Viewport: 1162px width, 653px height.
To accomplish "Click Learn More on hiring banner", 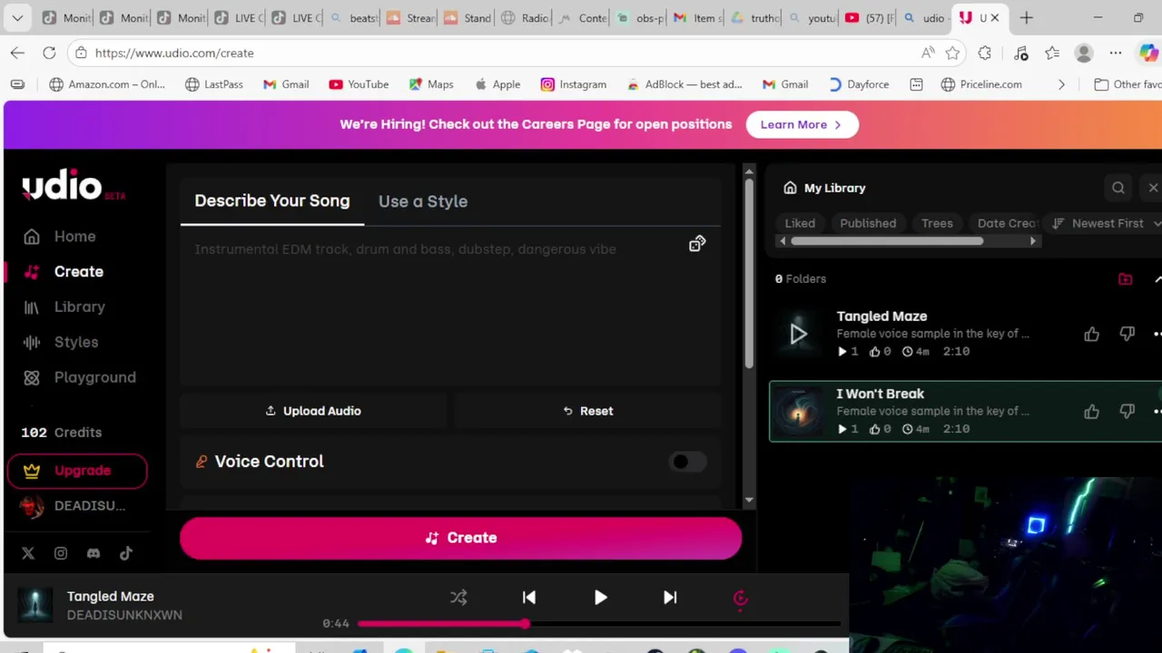I will [802, 125].
